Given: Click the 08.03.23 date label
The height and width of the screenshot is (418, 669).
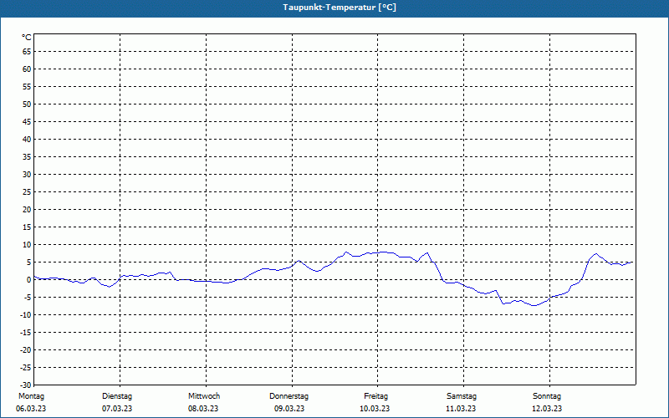Looking at the screenshot, I should [x=203, y=409].
